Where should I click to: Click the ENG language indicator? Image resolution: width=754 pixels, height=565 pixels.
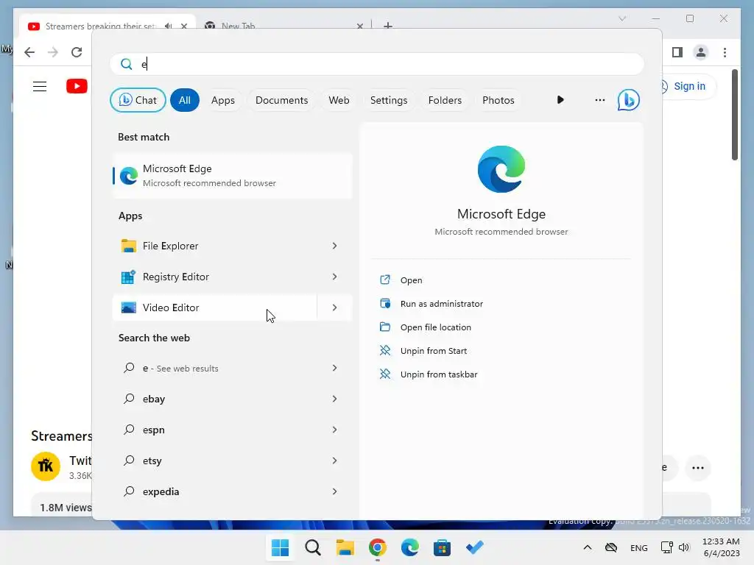pyautogui.click(x=638, y=547)
